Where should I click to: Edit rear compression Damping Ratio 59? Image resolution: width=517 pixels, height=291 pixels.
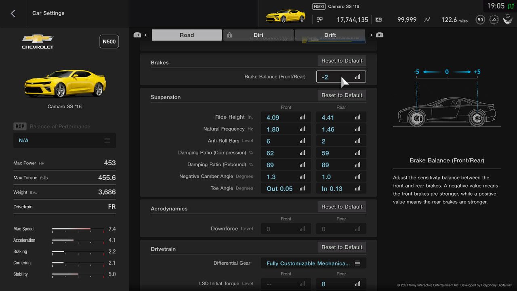point(341,153)
